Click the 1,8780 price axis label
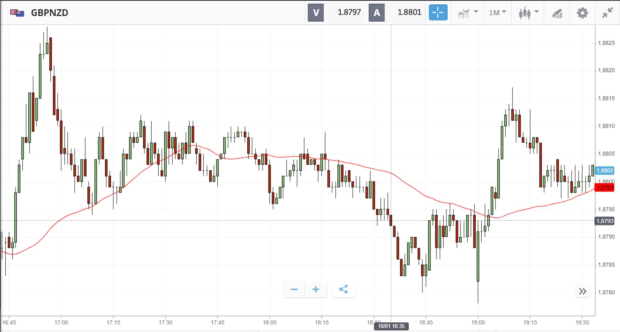620x332 pixels. [x=606, y=292]
